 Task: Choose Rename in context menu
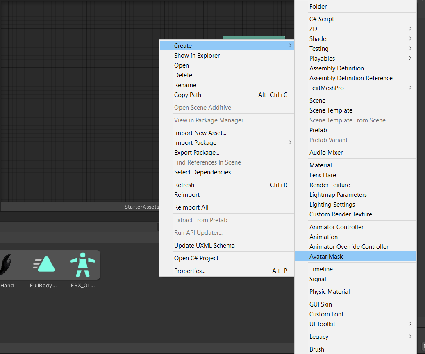coord(227,85)
